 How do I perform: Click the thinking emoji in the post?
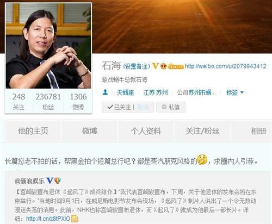coord(202,159)
